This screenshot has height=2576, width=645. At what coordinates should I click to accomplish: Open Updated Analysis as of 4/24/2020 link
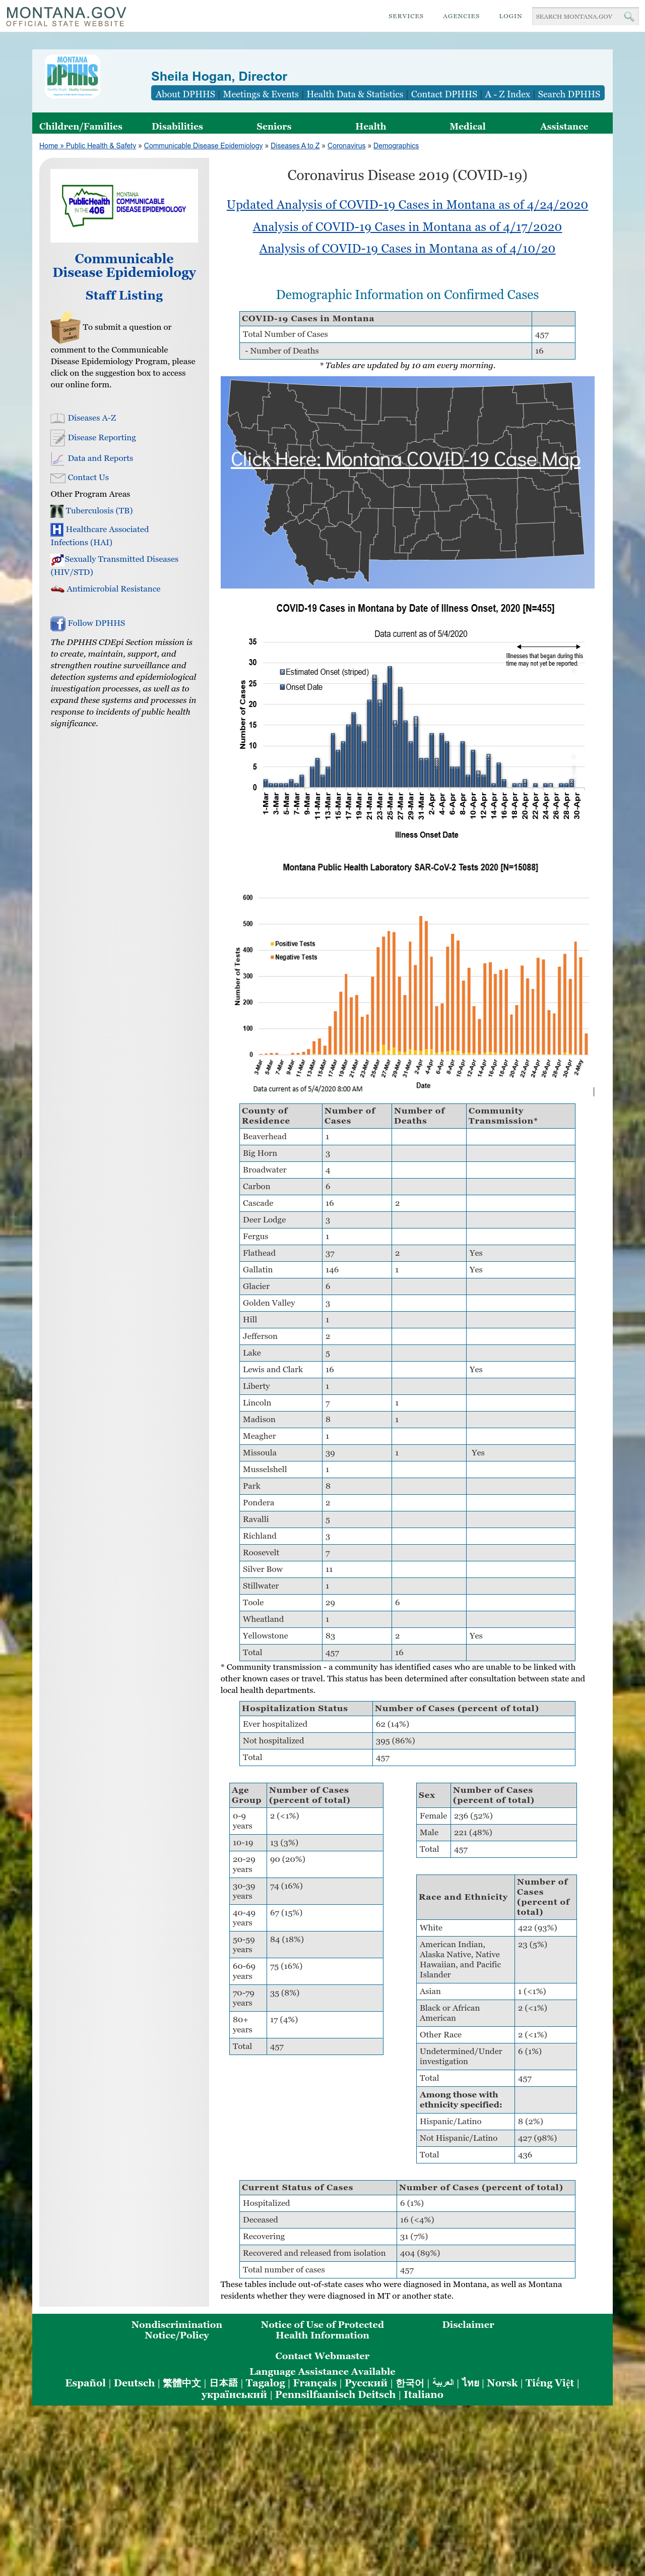click(407, 205)
